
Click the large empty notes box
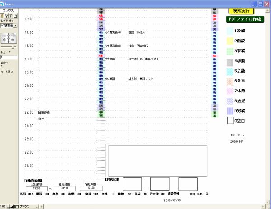coord(158,161)
